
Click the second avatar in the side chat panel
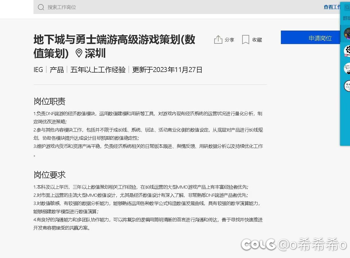tap(347, 51)
